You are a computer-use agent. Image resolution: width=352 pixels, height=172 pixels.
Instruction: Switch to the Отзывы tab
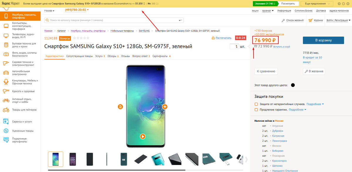(x=126, y=56)
